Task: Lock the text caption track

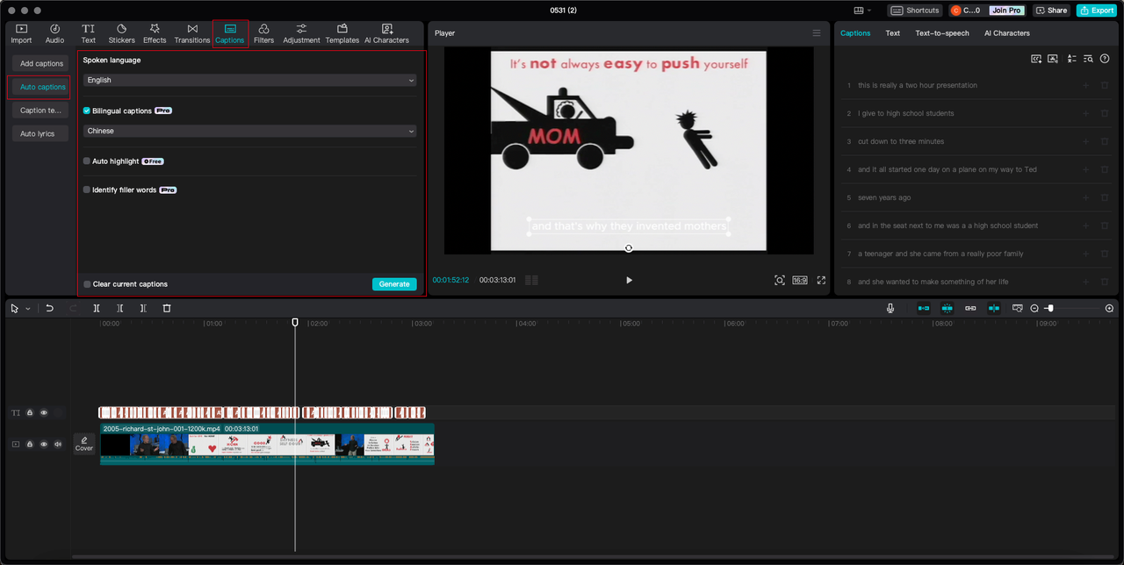Action: click(x=30, y=412)
